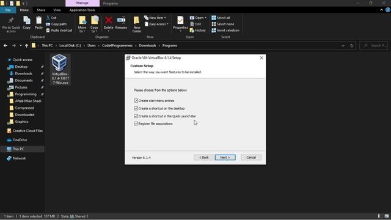Click Back in VirtualBox Setup
391x220 pixels.
204,158
